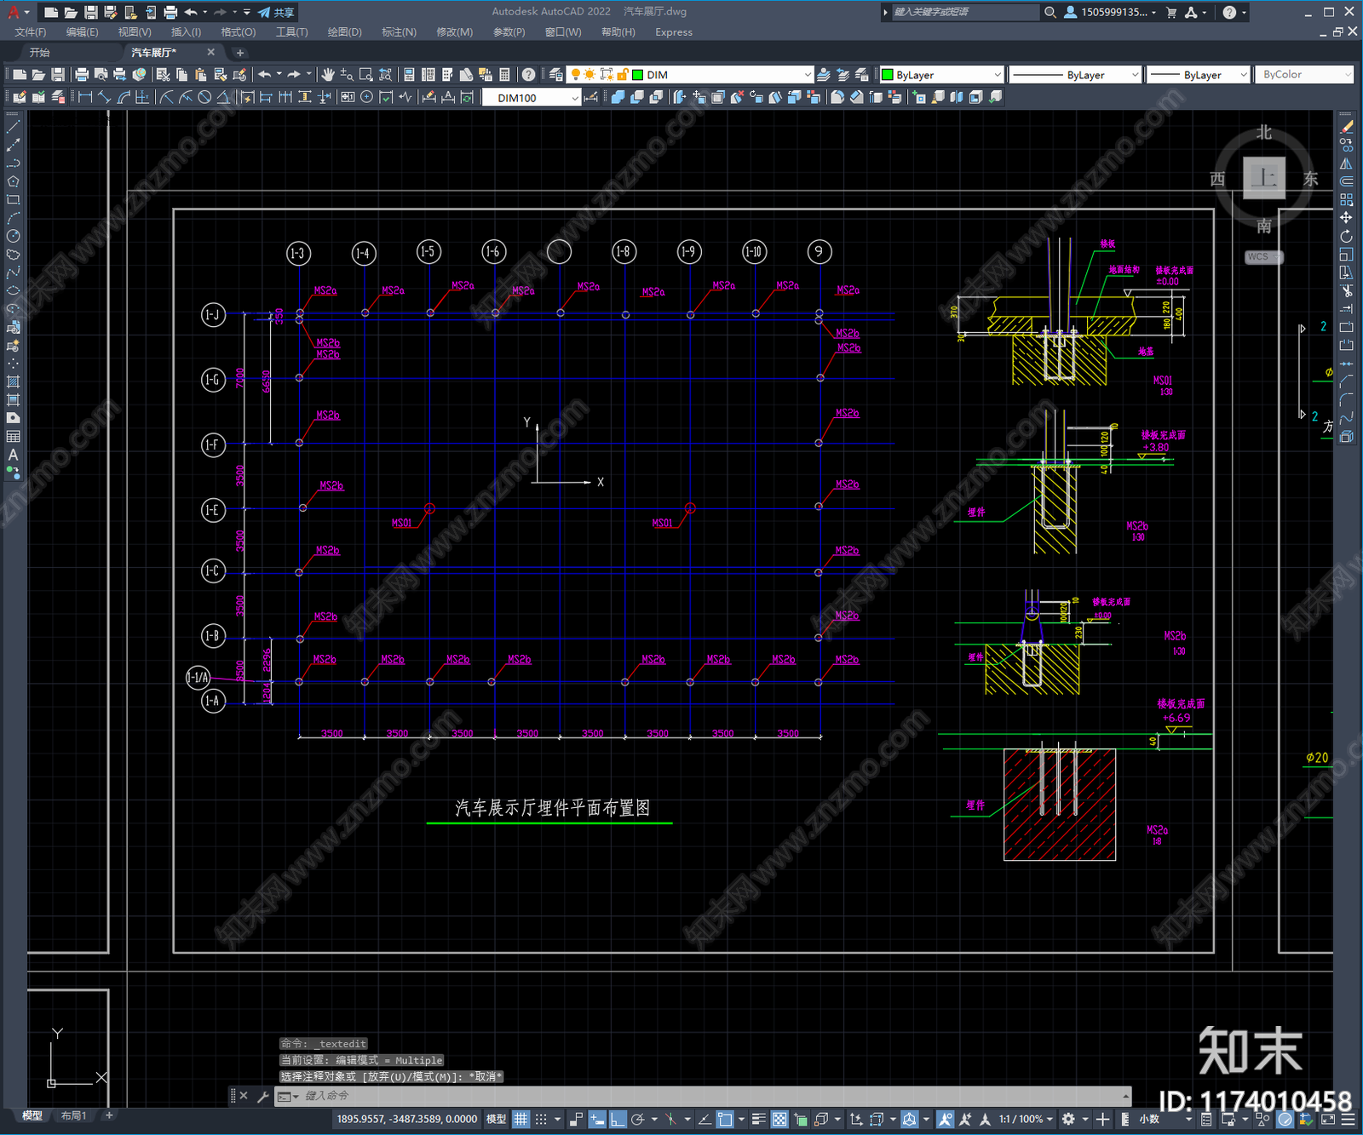The width and height of the screenshot is (1363, 1135).
Task: Click the Plot printer icon
Action: 82,75
